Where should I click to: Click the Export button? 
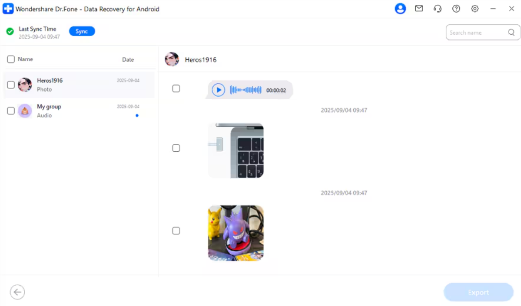tap(478, 293)
